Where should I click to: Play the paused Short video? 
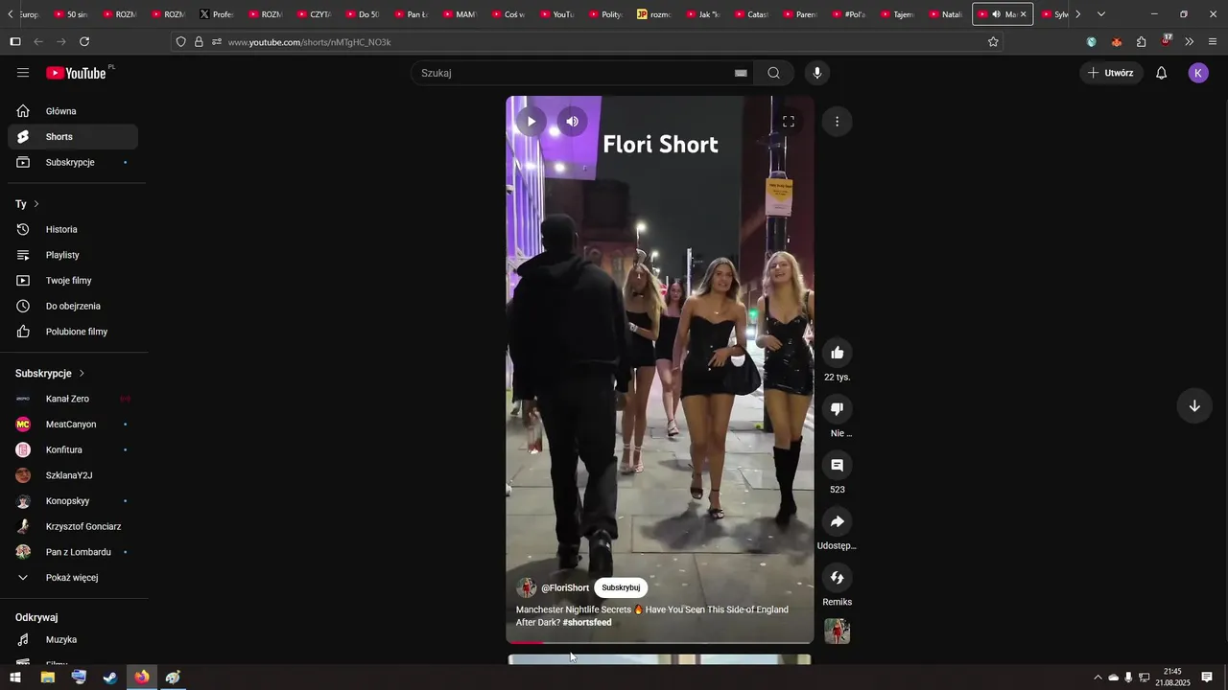point(531,122)
